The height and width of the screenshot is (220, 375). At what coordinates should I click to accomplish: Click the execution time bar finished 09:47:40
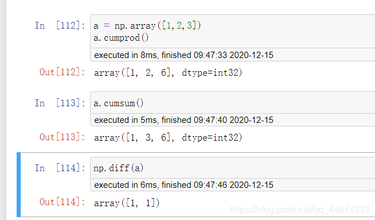point(232,120)
